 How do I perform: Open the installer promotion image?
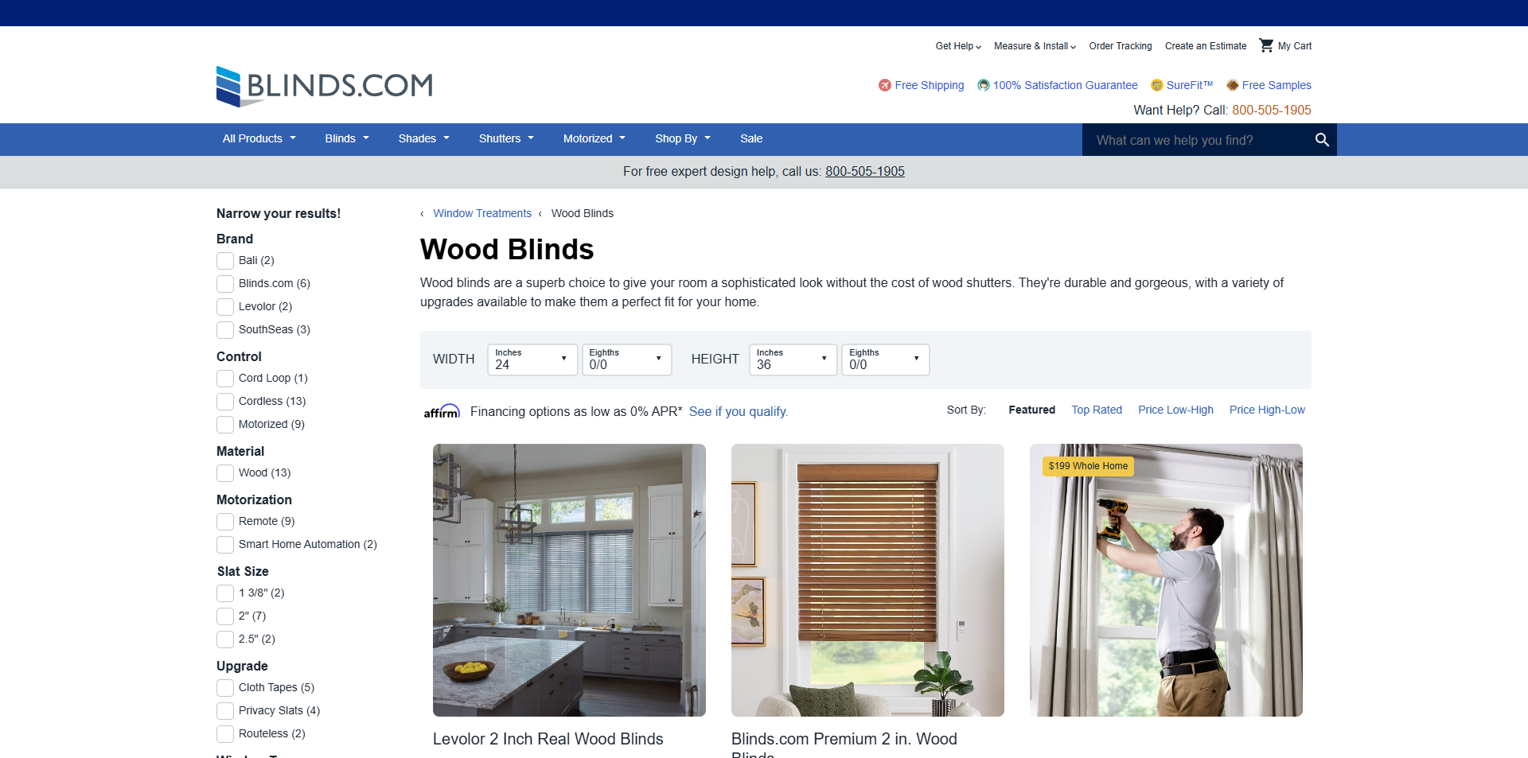click(1166, 580)
